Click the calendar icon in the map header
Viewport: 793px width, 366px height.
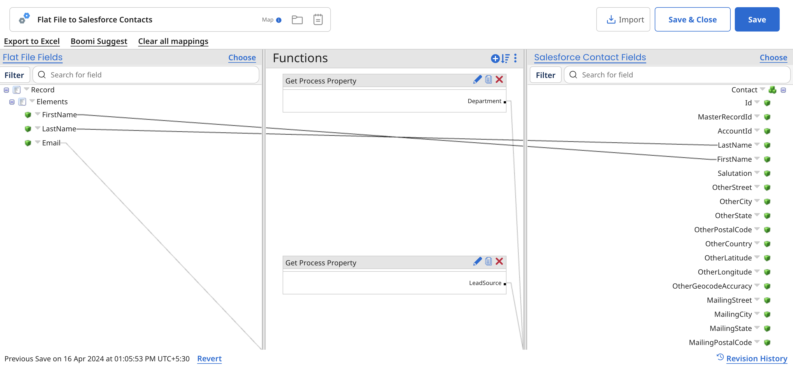point(318,19)
